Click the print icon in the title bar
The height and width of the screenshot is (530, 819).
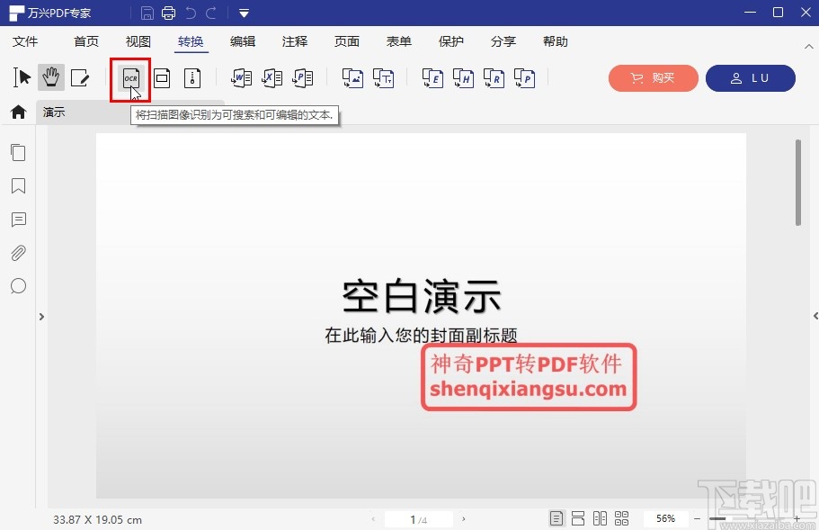[x=168, y=13]
